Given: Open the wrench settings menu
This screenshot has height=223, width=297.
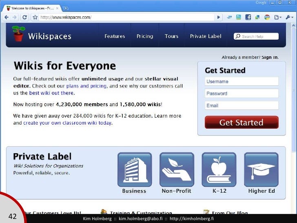Looking at the screenshot, I should (x=289, y=17).
